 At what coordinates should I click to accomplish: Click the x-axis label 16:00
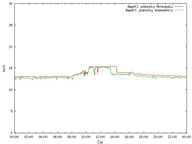(x=129, y=137)
